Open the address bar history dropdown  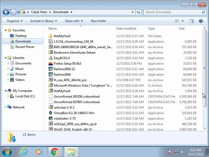[132, 12]
